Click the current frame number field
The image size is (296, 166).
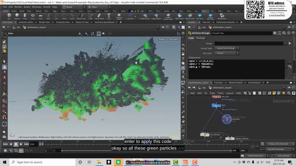coord(33,144)
